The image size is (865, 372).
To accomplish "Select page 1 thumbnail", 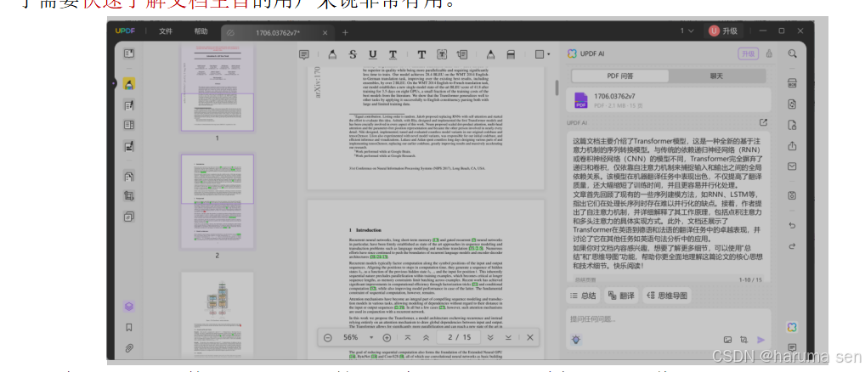I will click(217, 87).
